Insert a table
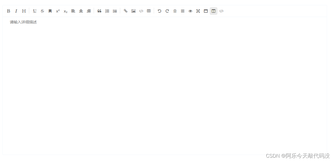 point(149,11)
